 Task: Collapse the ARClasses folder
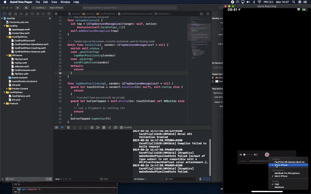(7, 55)
